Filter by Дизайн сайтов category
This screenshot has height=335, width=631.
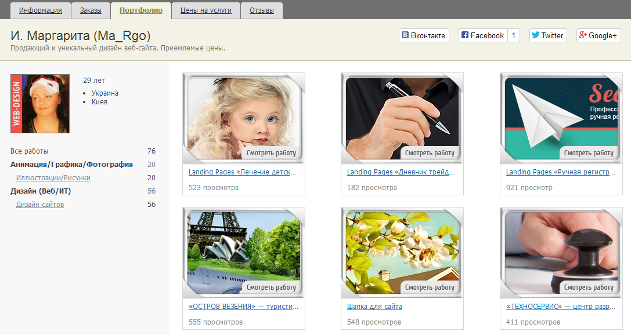[x=40, y=205]
